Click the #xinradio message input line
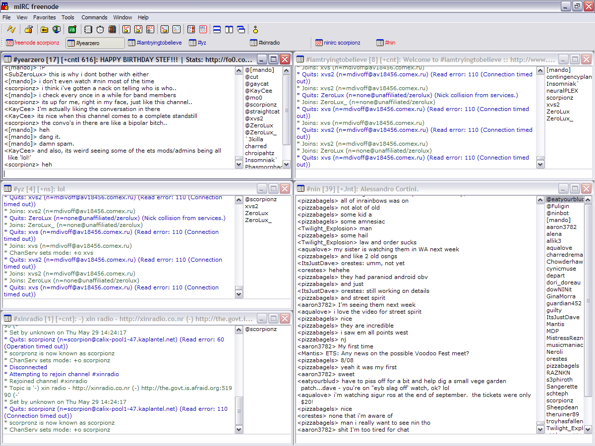Viewport: 595px width, 446px height. coord(147,439)
